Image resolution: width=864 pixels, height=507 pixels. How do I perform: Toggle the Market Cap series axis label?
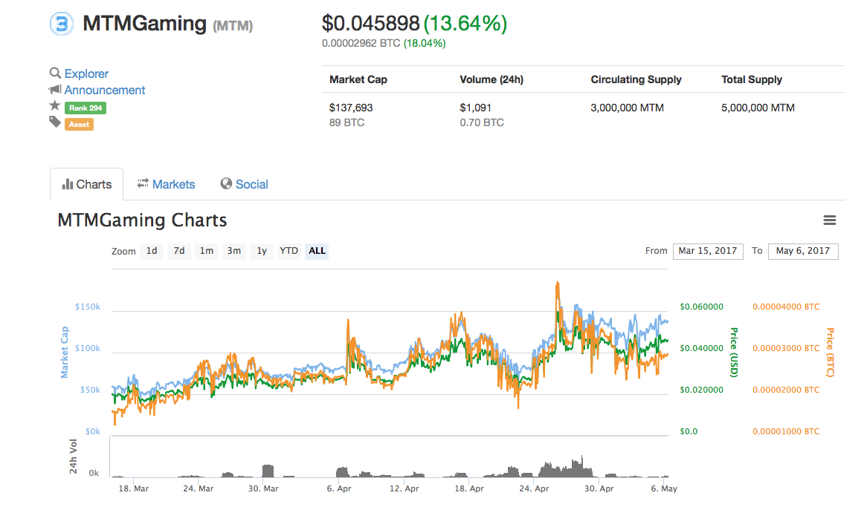[x=65, y=352]
